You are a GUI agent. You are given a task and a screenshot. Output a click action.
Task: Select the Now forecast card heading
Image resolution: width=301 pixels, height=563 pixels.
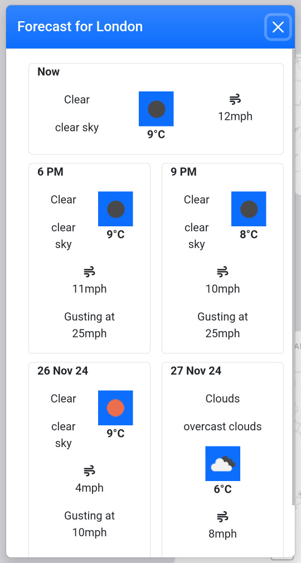coord(48,72)
